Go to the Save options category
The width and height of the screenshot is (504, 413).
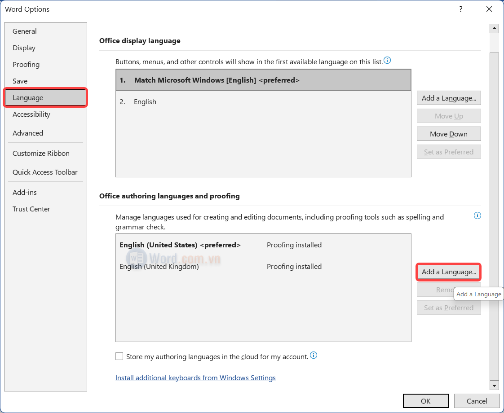pyautogui.click(x=45, y=81)
